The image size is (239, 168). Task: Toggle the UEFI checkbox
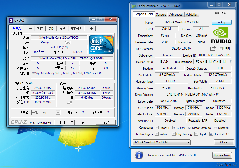[221, 49]
